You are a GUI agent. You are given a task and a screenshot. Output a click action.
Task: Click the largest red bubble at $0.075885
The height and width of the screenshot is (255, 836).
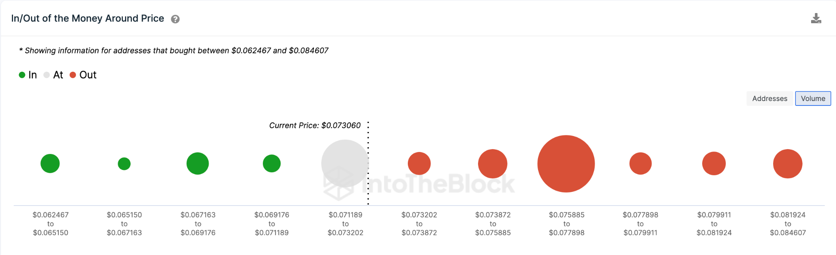pos(566,164)
